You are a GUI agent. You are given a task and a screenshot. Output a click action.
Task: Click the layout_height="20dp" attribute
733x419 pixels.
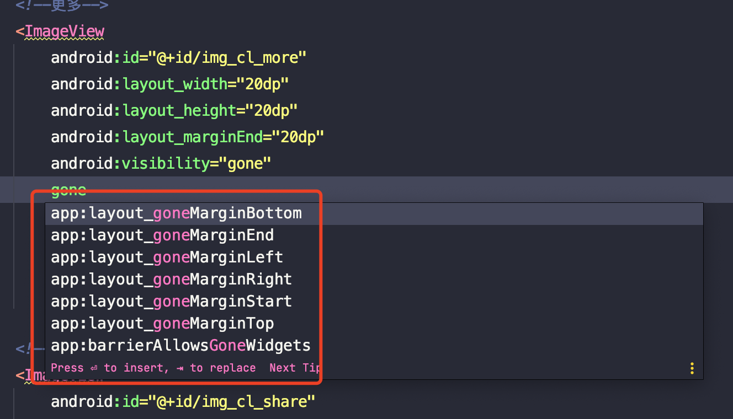click(x=174, y=110)
